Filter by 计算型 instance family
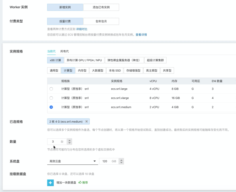Viewport: 236px width, 192px height. (68, 70)
